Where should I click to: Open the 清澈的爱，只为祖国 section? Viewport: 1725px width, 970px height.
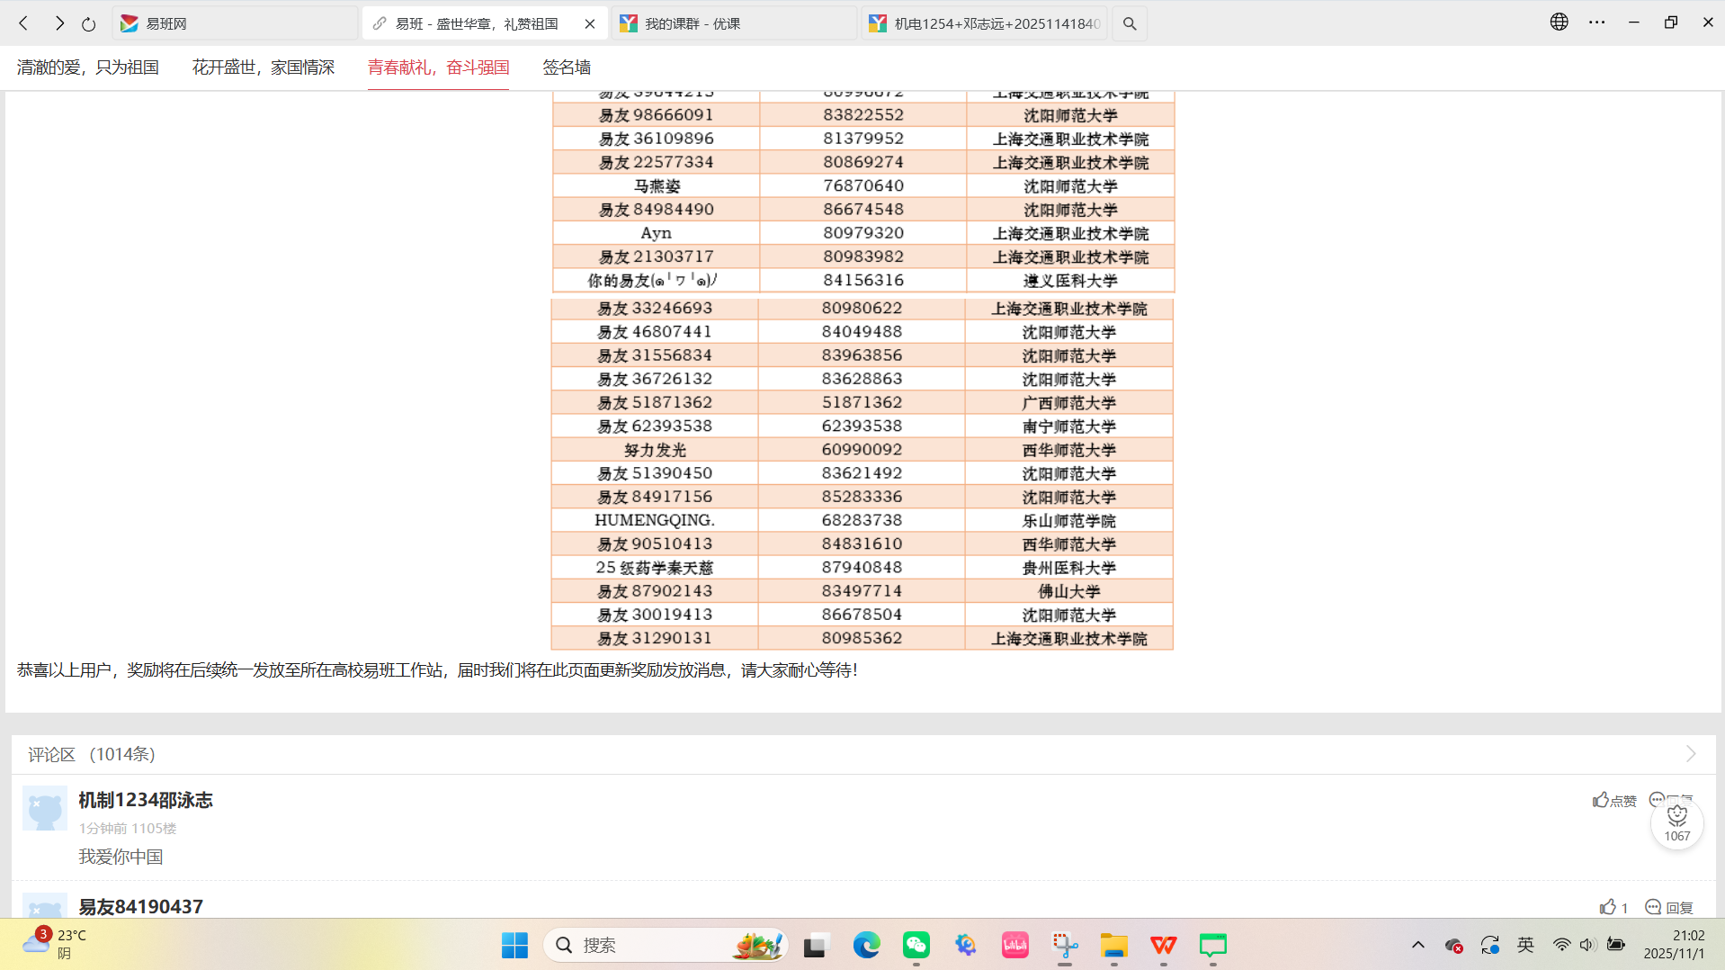[x=88, y=67]
